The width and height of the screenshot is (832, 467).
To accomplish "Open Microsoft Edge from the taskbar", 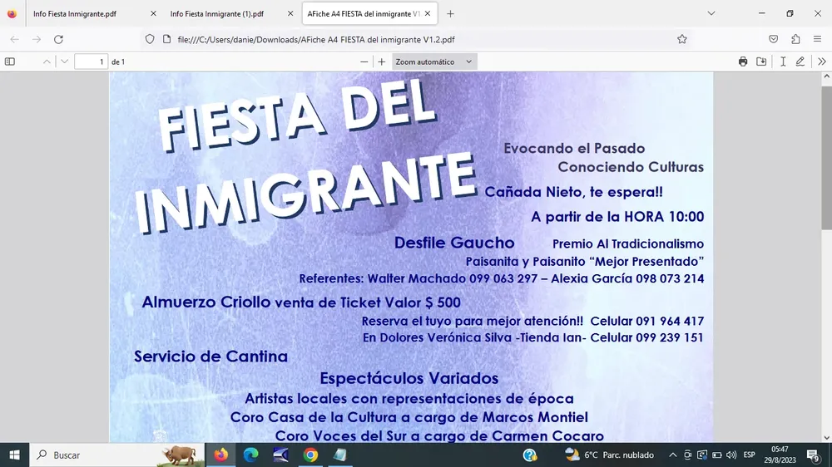I will (x=250, y=455).
